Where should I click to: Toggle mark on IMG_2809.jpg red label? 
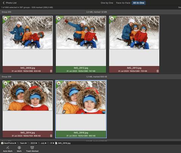tap(28, 69)
